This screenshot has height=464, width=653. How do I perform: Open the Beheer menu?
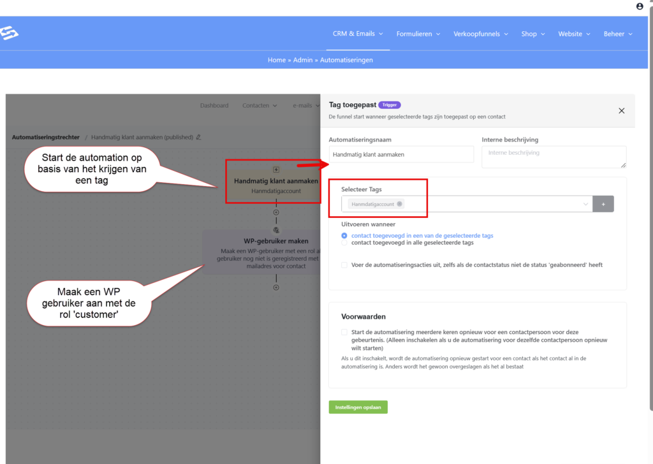click(618, 34)
